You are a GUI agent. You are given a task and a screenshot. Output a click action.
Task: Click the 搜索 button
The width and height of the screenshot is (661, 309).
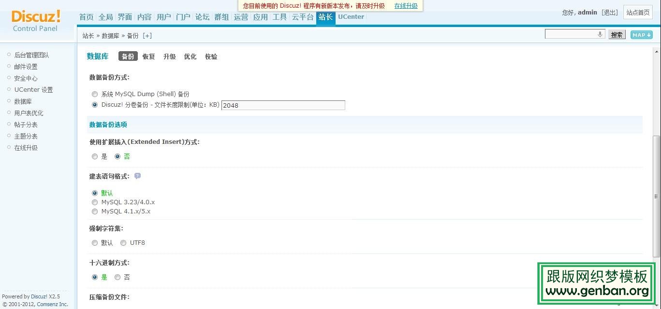(617, 35)
